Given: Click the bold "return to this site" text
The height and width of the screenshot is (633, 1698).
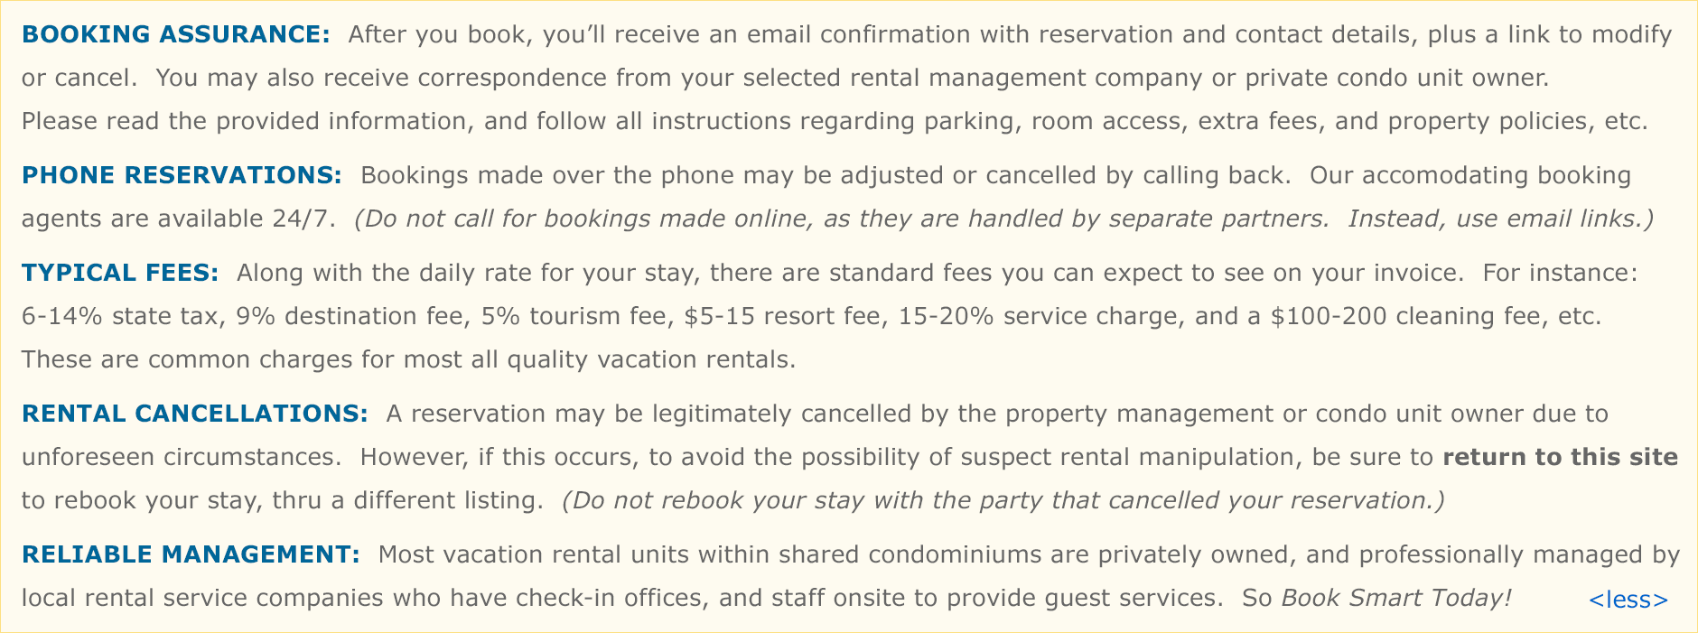Looking at the screenshot, I should click(x=1560, y=457).
